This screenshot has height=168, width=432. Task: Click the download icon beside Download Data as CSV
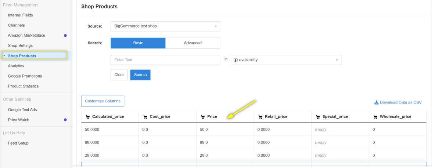coord(376,102)
